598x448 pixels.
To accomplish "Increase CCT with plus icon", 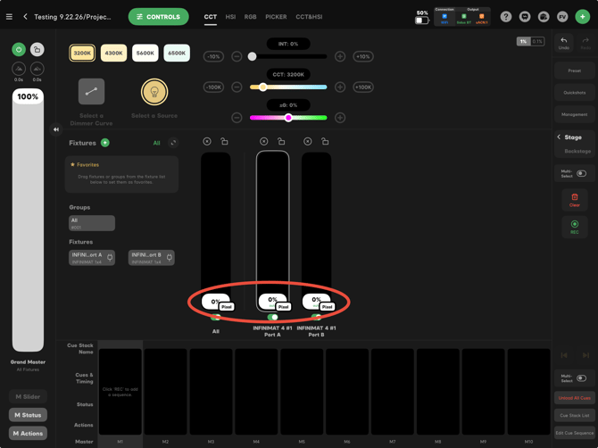I will (x=340, y=87).
